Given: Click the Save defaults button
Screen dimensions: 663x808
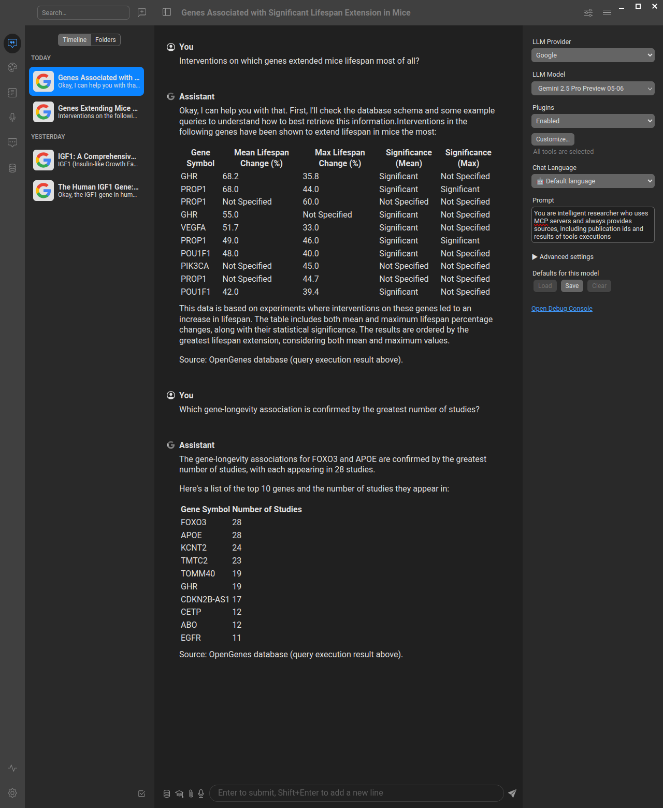Looking at the screenshot, I should 572,286.
